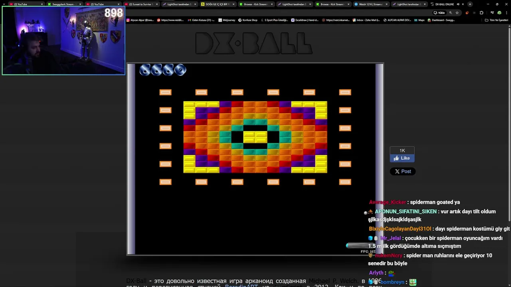
Task: Close the Sunset to Sunrise tab
Action: (x=157, y=4)
